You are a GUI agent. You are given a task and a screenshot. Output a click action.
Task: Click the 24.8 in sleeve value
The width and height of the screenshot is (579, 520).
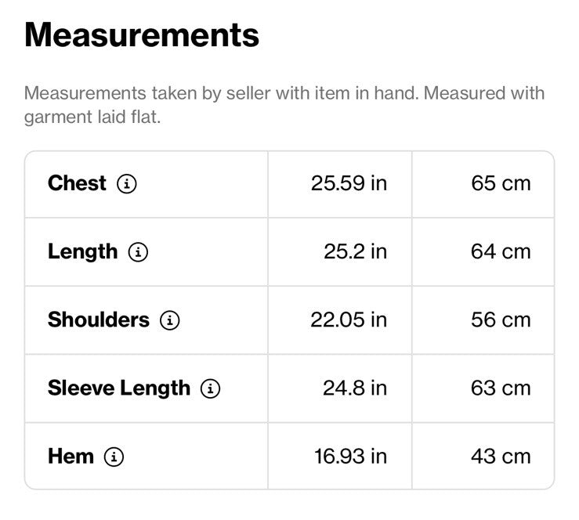355,388
